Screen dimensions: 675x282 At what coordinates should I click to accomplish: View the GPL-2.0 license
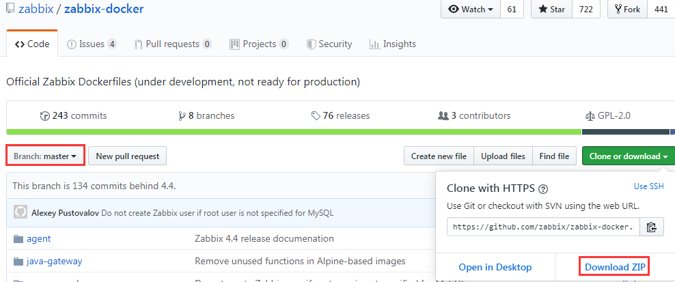[x=608, y=116]
